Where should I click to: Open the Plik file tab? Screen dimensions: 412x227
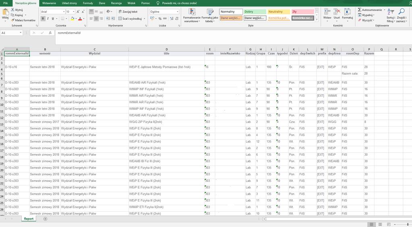[x=6, y=3]
